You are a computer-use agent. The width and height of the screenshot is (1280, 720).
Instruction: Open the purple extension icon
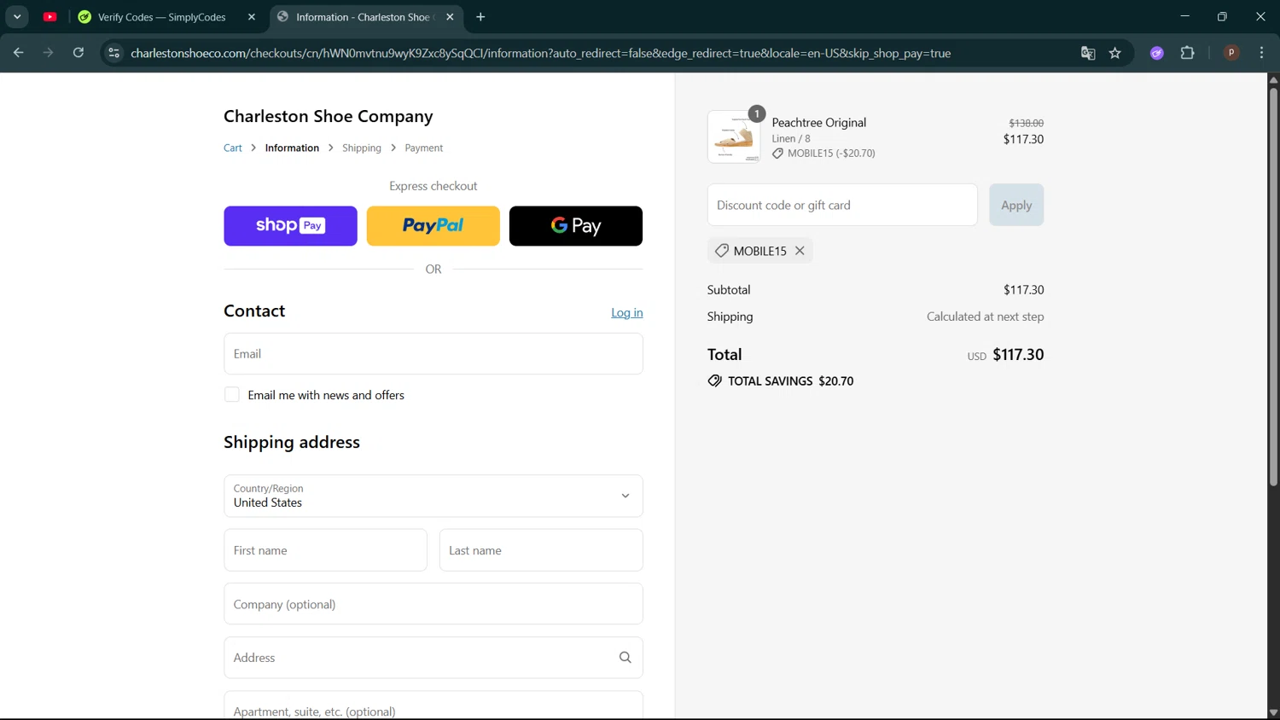1157,53
